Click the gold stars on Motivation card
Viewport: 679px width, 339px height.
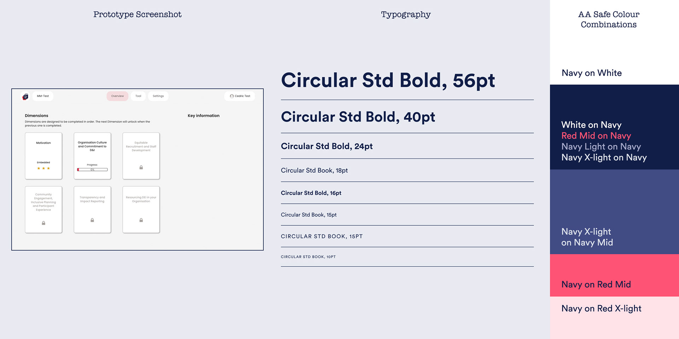43,168
